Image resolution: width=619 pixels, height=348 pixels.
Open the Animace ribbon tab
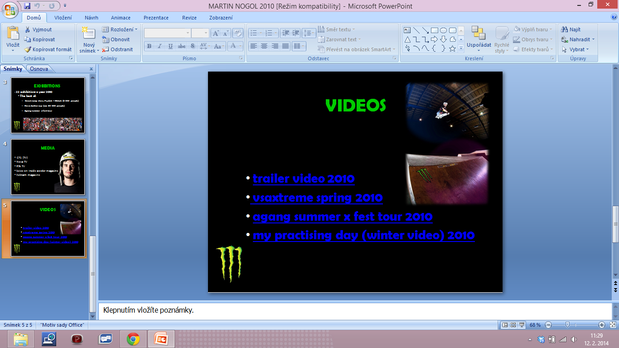(x=121, y=18)
